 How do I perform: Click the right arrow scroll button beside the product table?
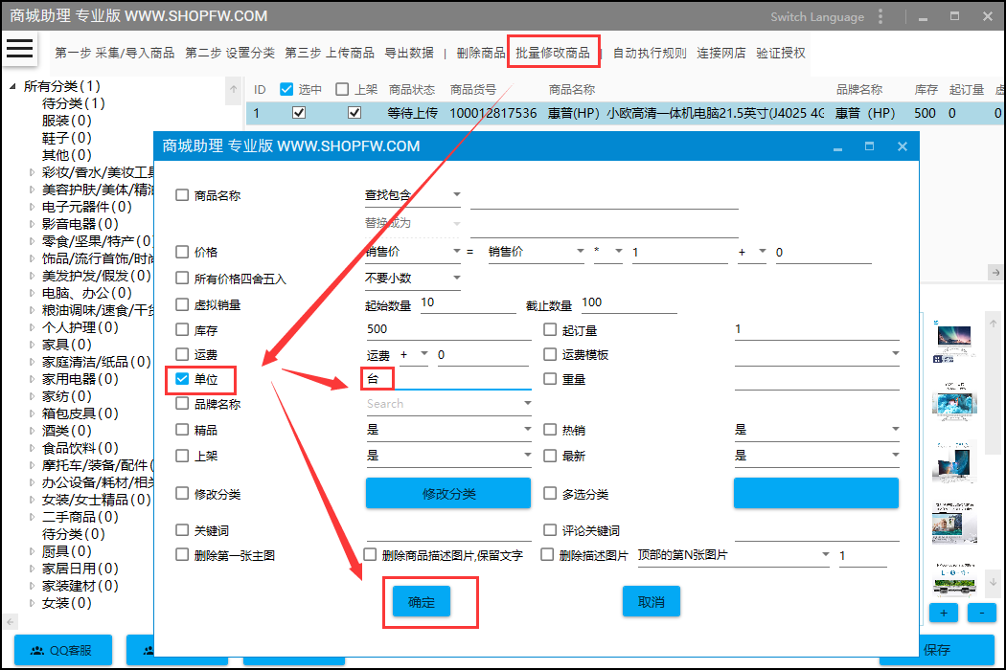995,273
